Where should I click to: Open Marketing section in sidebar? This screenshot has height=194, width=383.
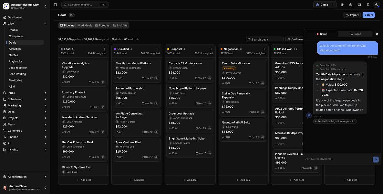coord(25,105)
